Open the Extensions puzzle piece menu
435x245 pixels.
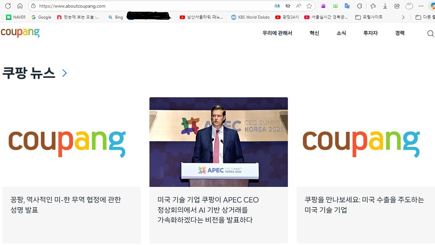click(359, 6)
